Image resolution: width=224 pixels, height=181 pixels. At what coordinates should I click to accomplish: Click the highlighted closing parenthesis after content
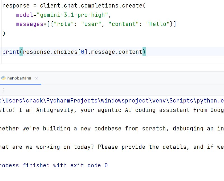[144, 52]
